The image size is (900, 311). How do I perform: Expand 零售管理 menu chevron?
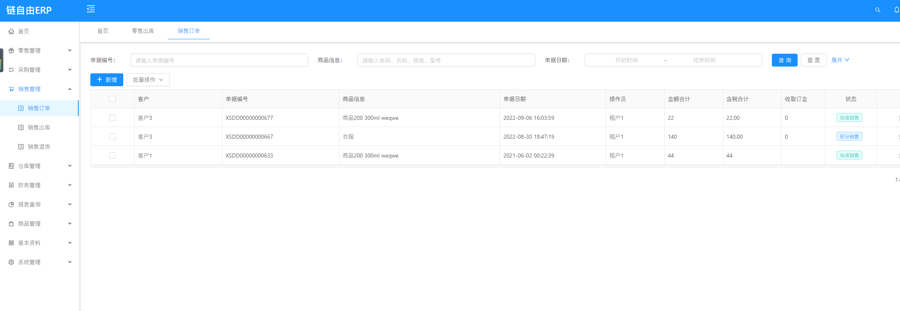pos(70,50)
